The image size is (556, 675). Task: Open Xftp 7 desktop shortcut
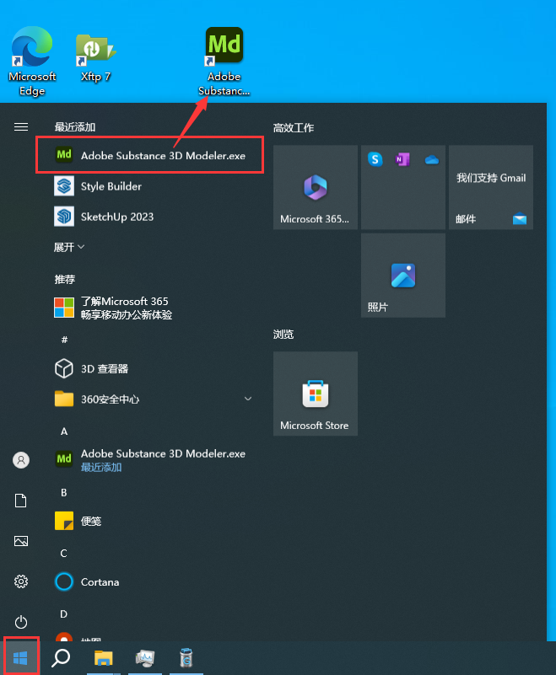point(95,58)
